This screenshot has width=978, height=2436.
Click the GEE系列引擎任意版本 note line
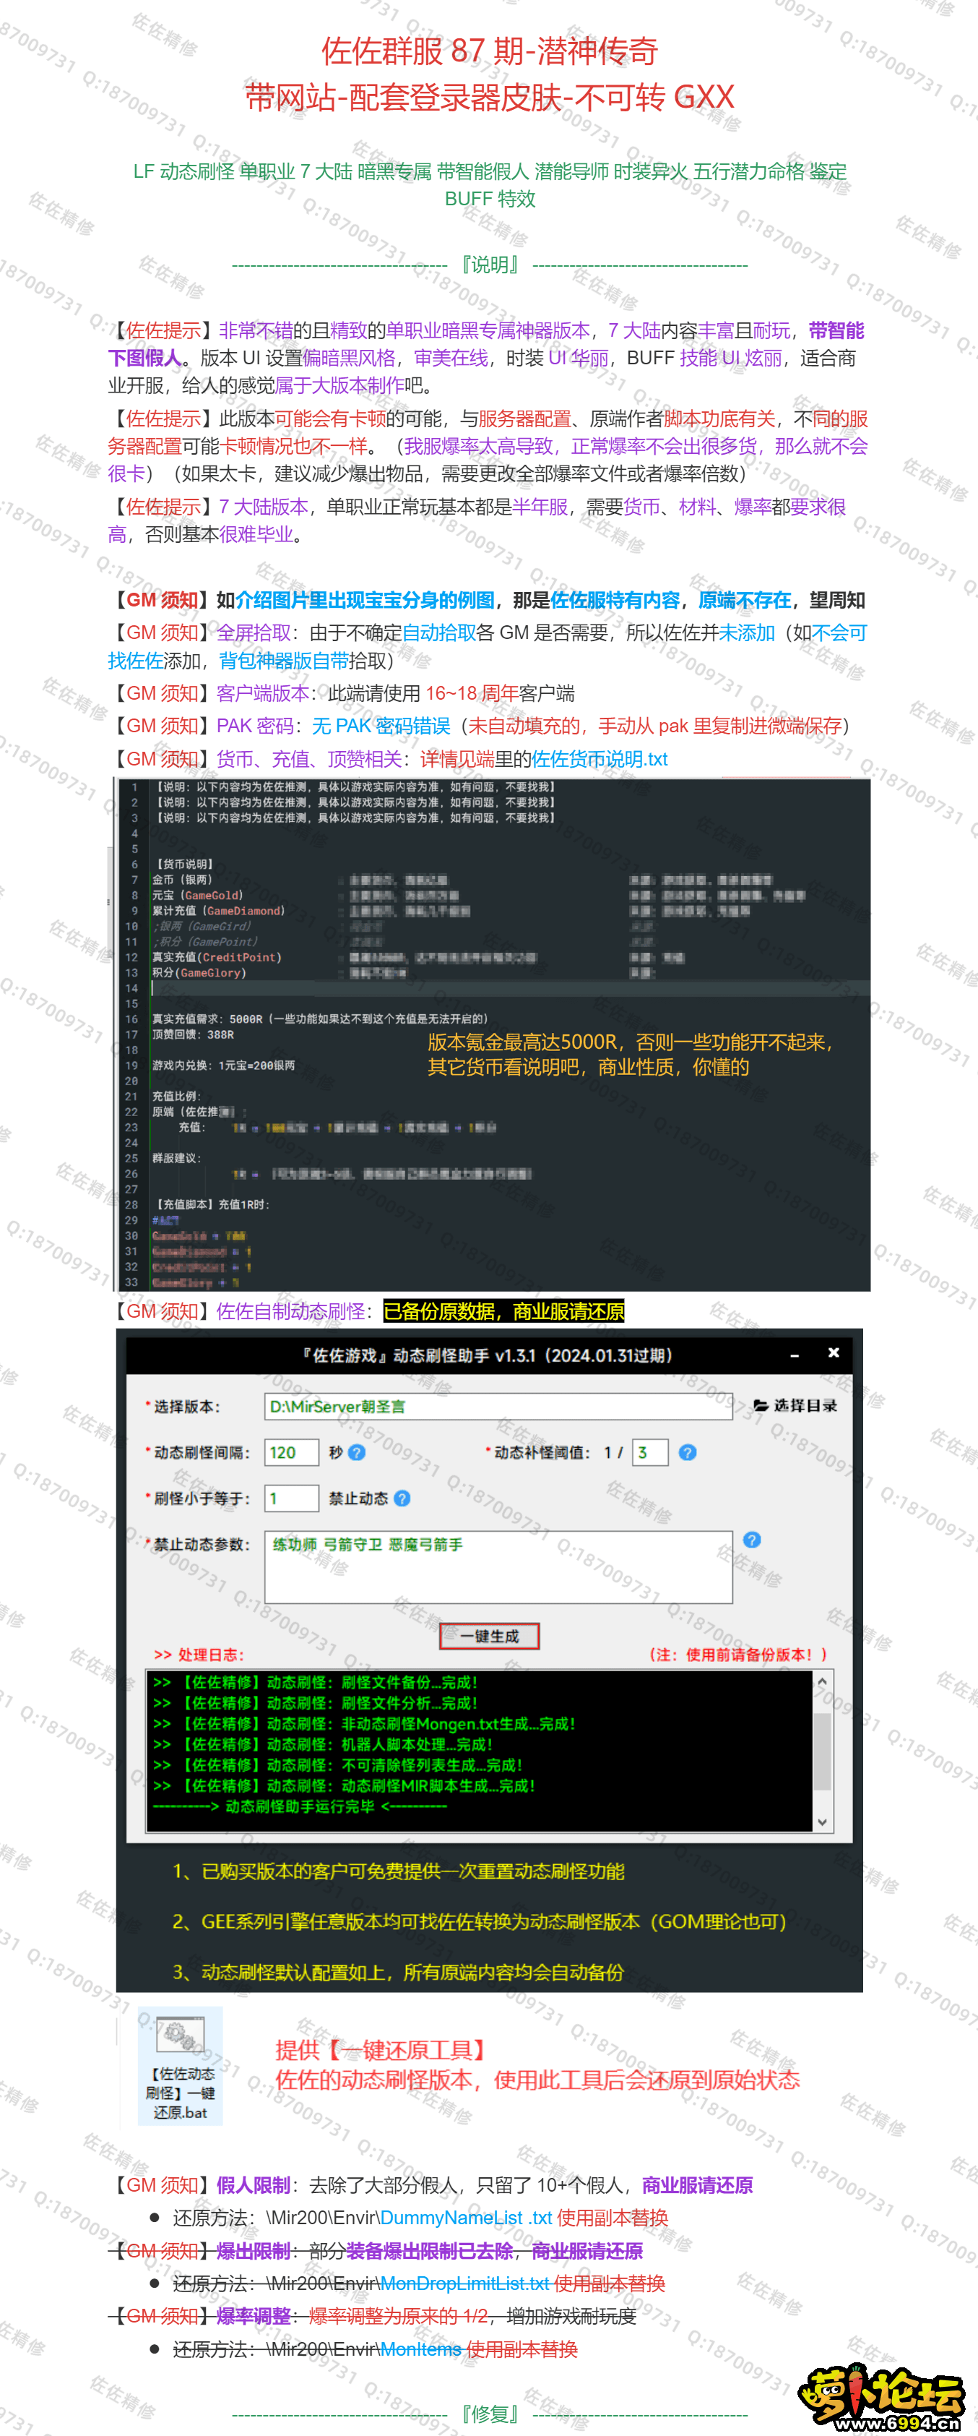(479, 1921)
